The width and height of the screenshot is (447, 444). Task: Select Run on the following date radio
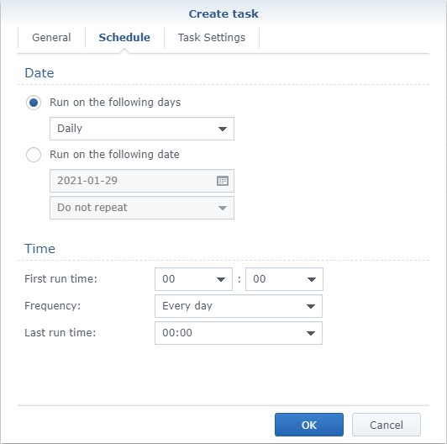coord(34,155)
